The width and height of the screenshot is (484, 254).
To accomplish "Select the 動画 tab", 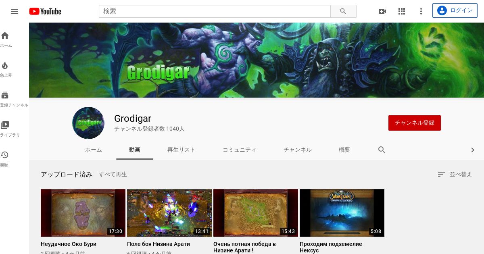I will pos(135,150).
